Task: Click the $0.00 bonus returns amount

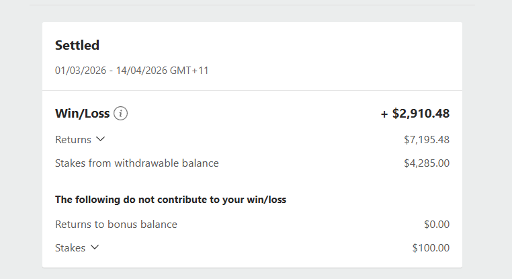Action: [x=437, y=225]
